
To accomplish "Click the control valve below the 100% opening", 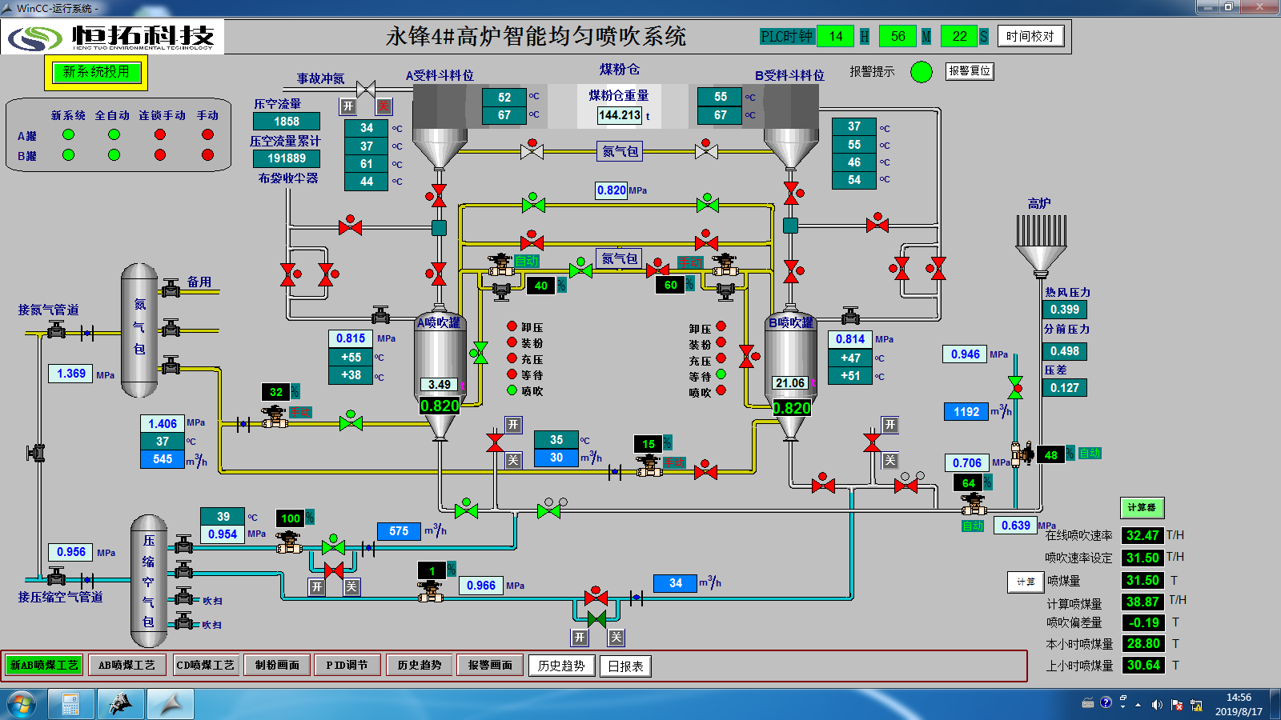I will pos(289,543).
